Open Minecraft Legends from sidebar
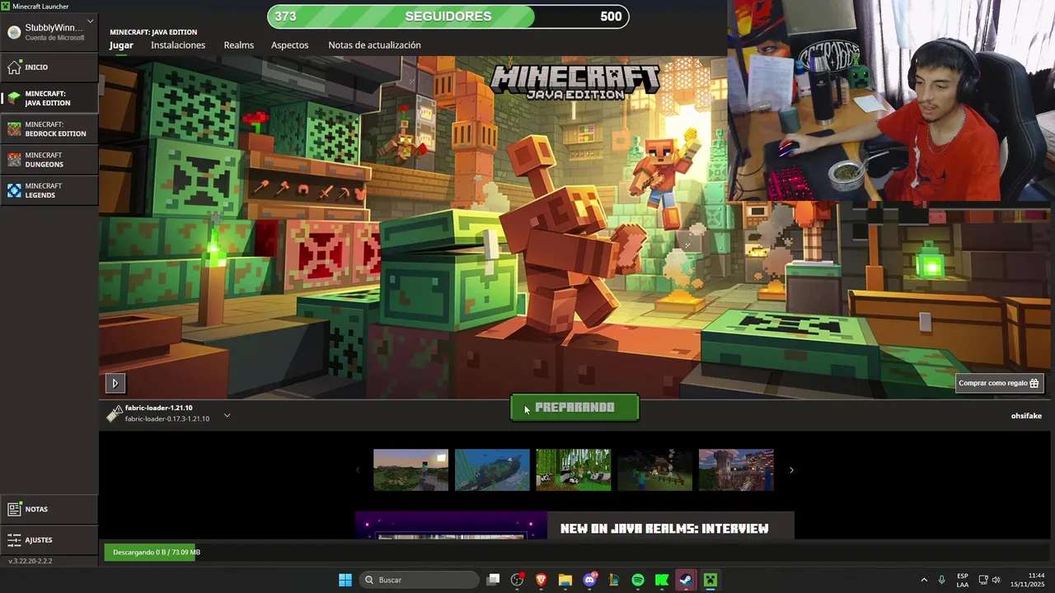The height and width of the screenshot is (593, 1055). point(49,190)
